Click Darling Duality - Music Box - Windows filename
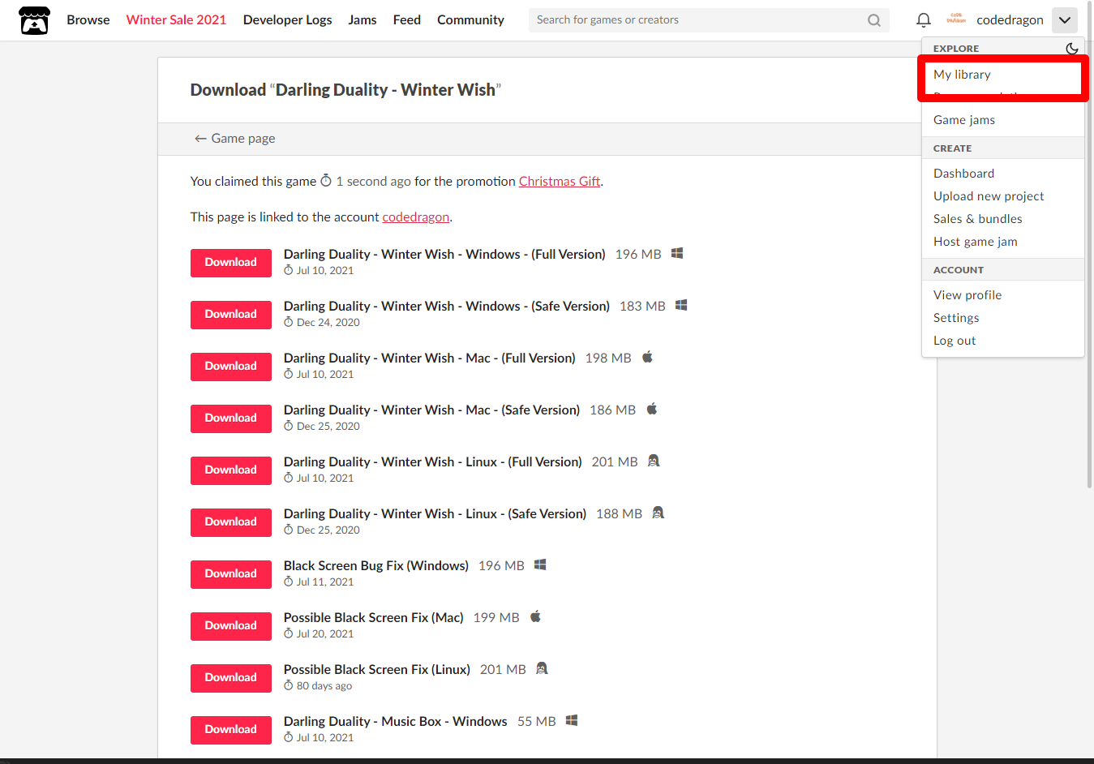This screenshot has height=764, width=1094. coord(396,722)
